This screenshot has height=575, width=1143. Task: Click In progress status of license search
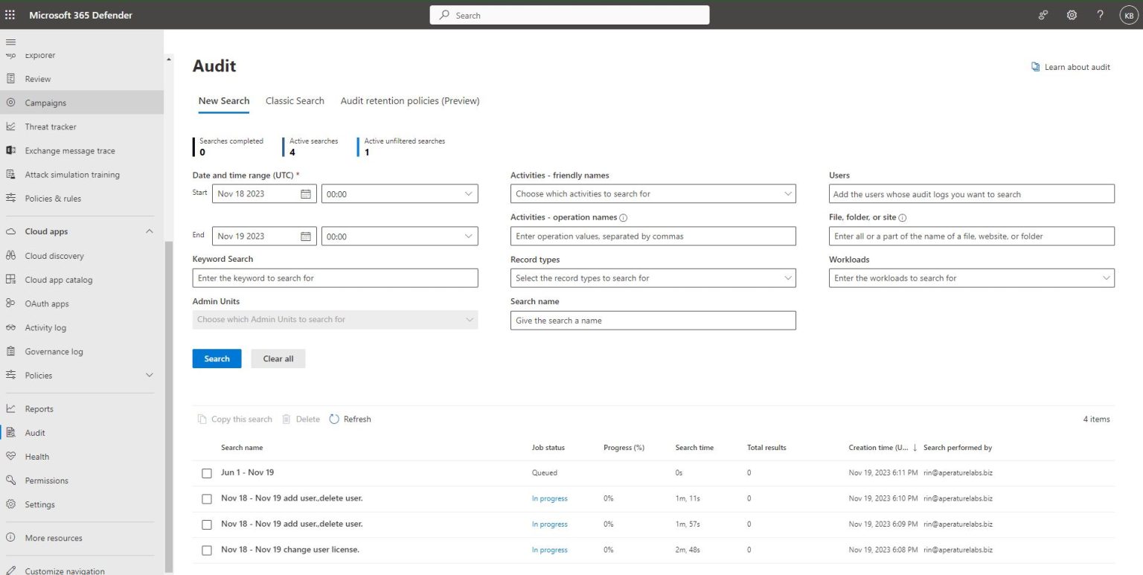pyautogui.click(x=549, y=550)
